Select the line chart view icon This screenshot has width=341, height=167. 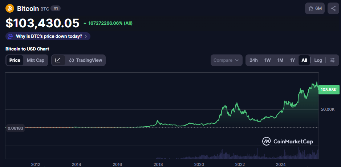(x=58, y=60)
